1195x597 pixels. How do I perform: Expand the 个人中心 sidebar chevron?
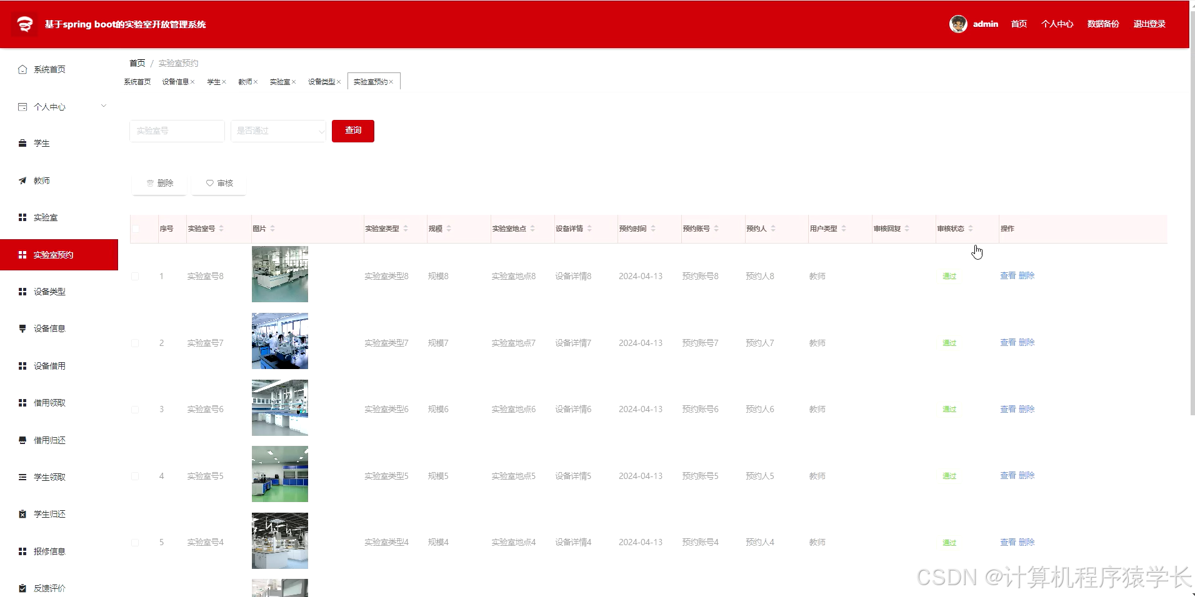tap(104, 106)
